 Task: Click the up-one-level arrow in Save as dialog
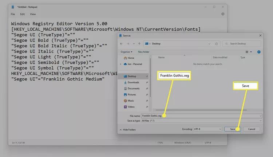139,44
